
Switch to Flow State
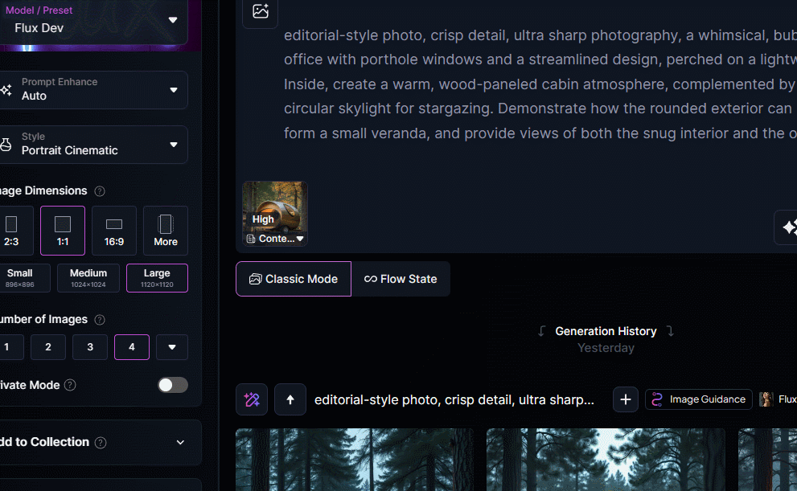point(401,279)
